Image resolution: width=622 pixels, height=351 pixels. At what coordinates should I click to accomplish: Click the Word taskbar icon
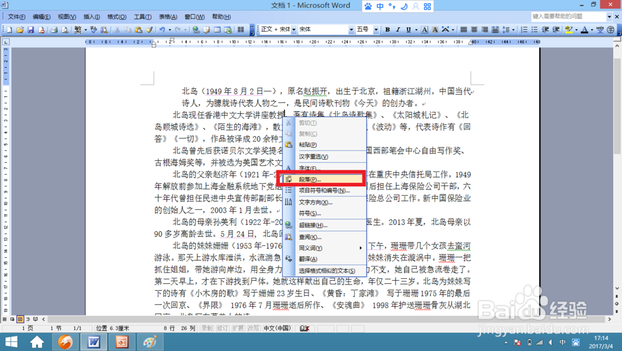[x=94, y=342]
